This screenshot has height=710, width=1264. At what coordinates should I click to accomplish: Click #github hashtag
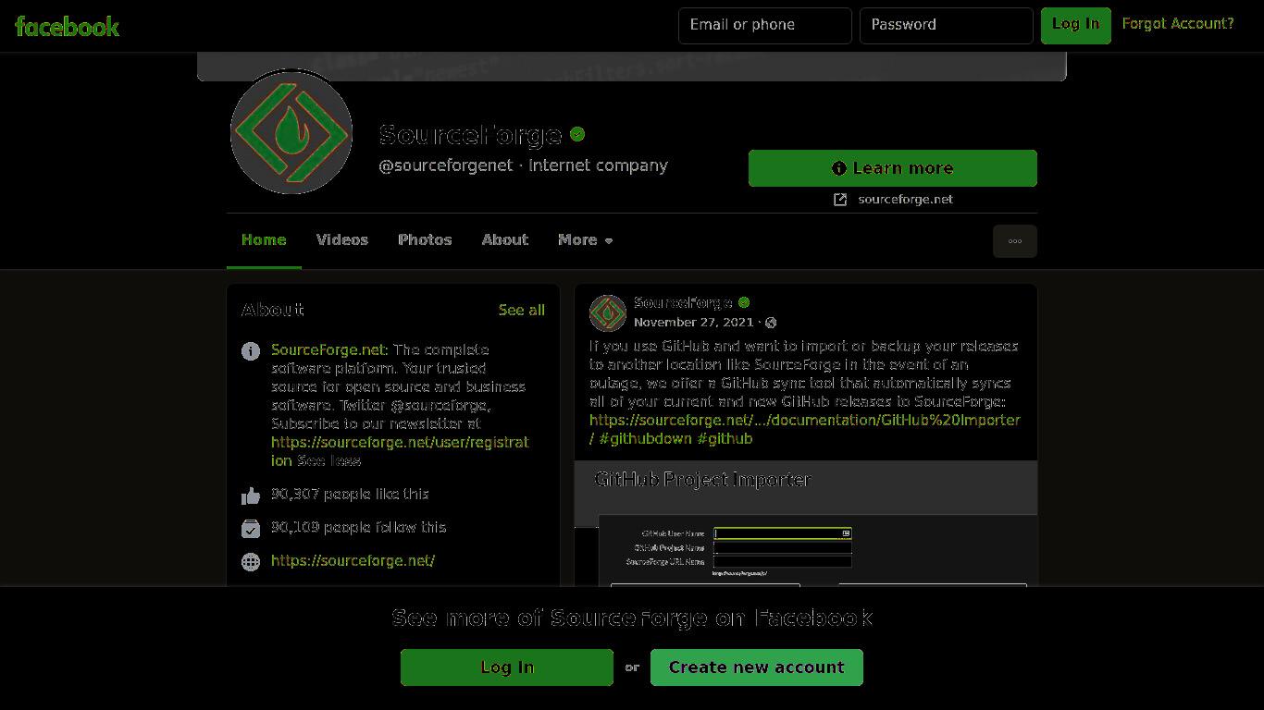coord(725,439)
